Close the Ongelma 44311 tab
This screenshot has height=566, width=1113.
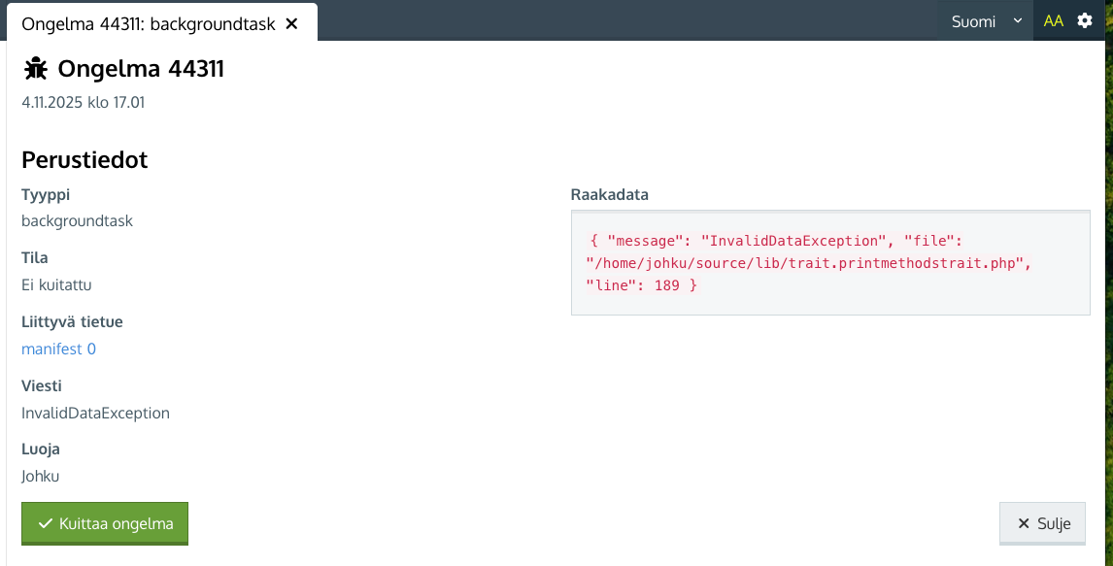click(291, 23)
